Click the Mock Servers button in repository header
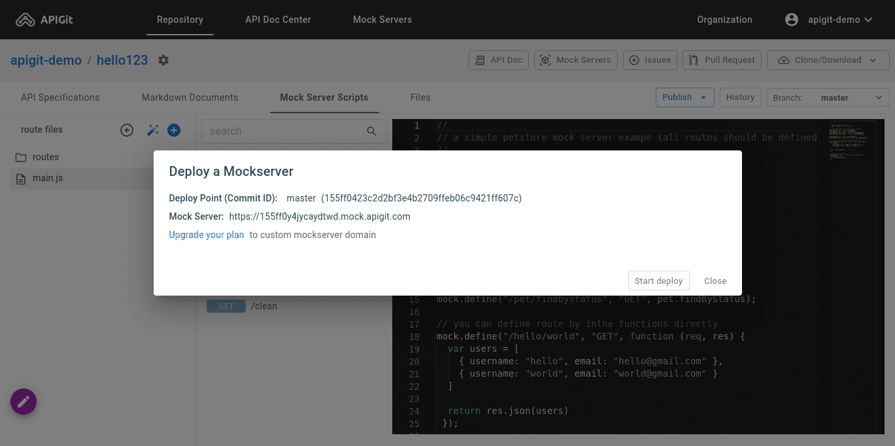Viewport: 895px width, 446px height. pyautogui.click(x=576, y=60)
